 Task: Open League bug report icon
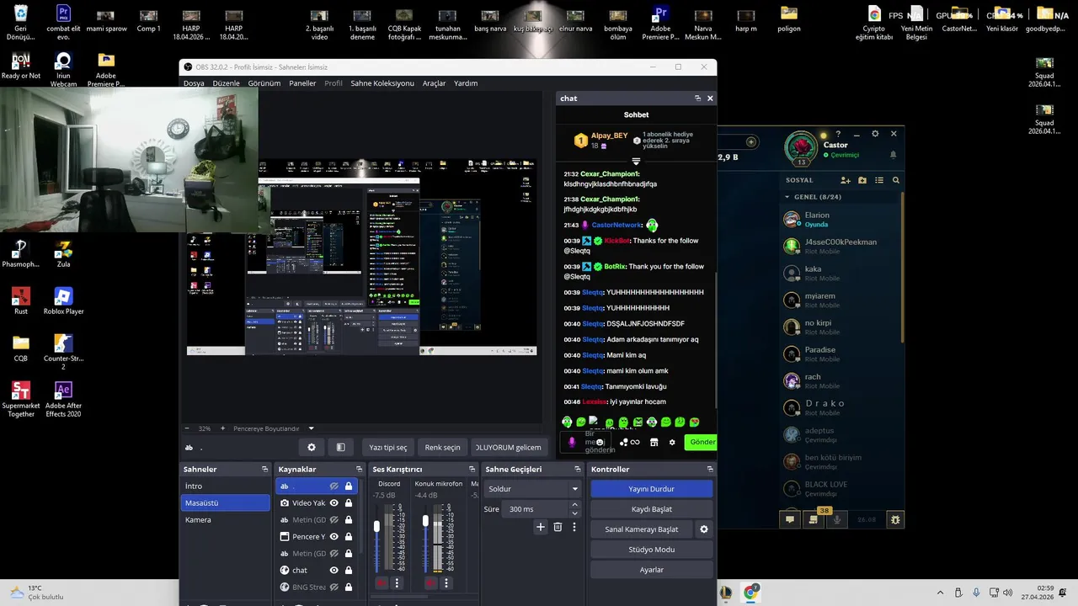895,520
